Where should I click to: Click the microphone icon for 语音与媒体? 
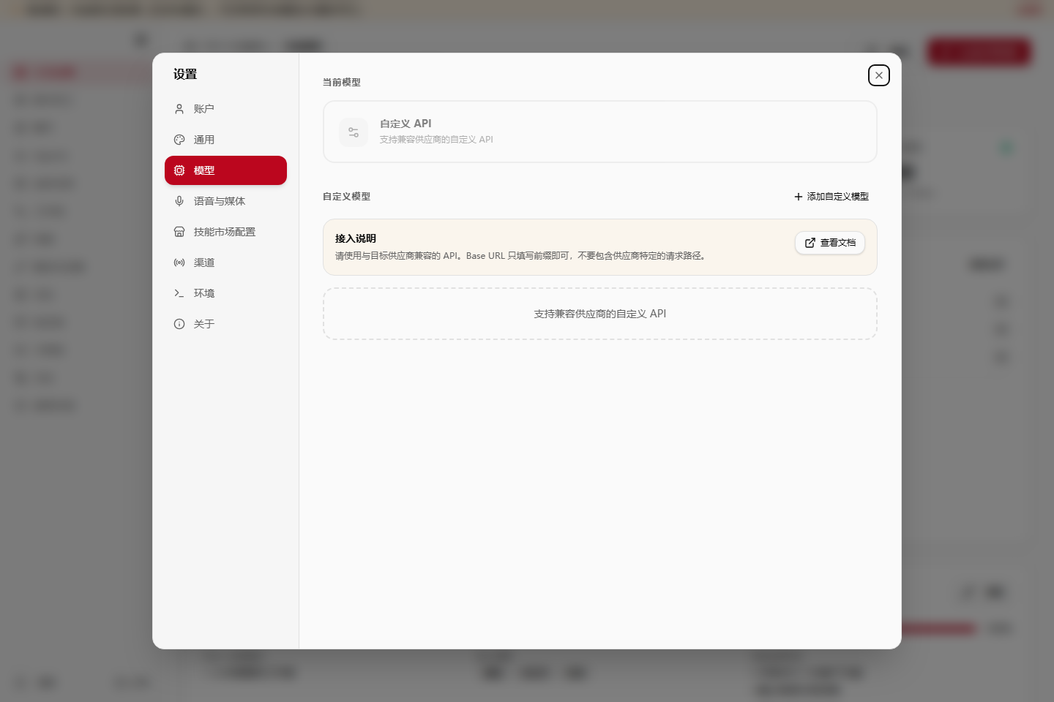tap(179, 201)
